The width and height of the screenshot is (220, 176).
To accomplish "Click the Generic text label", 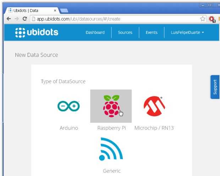I will [x=112, y=171].
